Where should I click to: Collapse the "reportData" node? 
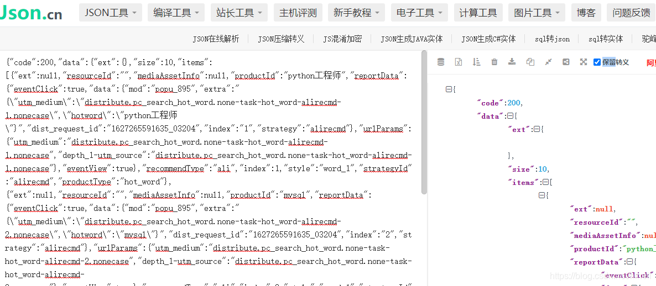[x=629, y=262]
